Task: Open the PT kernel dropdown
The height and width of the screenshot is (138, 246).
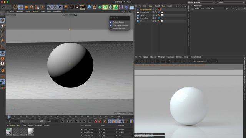Action: (x=212, y=61)
